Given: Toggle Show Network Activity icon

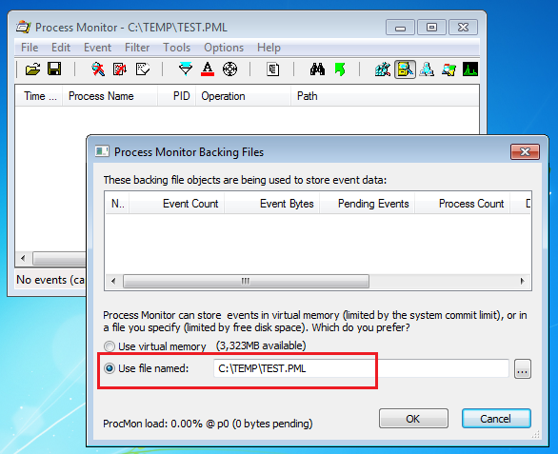Looking at the screenshot, I should (427, 69).
